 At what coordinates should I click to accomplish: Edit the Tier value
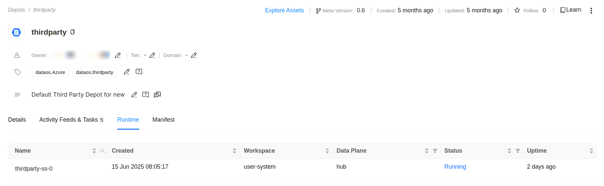(152, 55)
